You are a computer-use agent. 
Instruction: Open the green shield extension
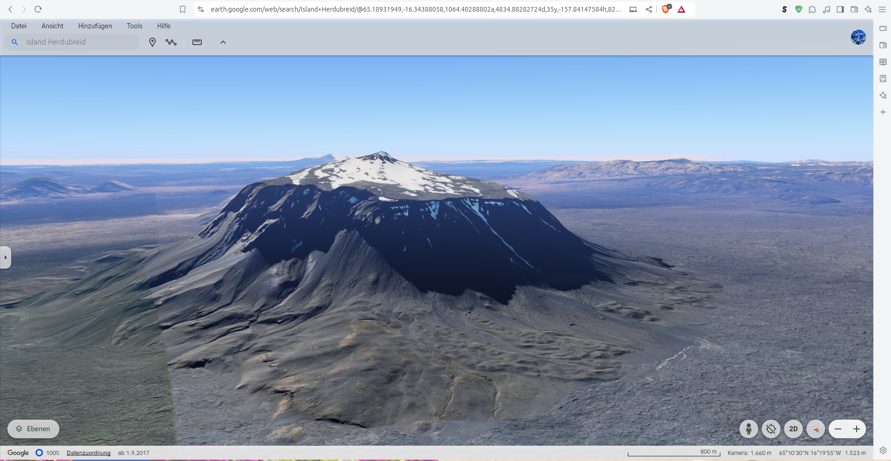click(x=799, y=9)
